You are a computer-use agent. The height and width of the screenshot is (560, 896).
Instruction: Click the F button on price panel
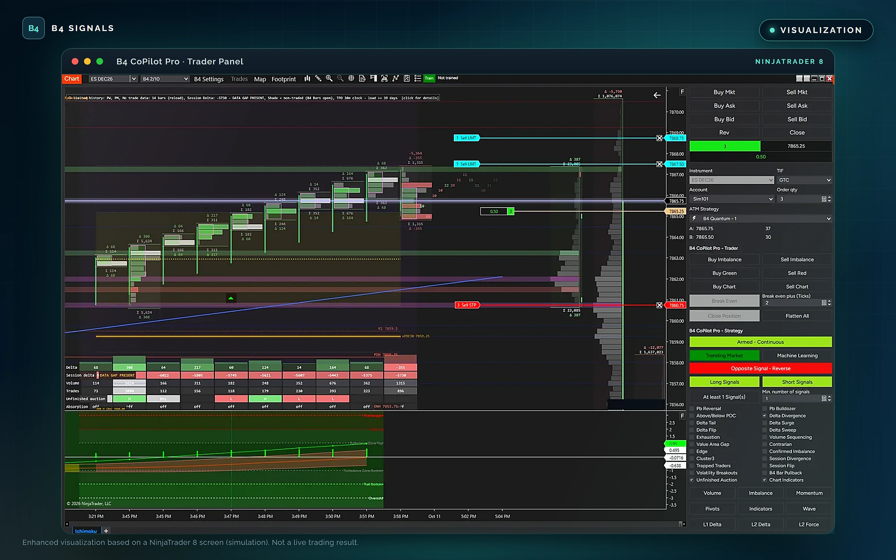tap(682, 92)
